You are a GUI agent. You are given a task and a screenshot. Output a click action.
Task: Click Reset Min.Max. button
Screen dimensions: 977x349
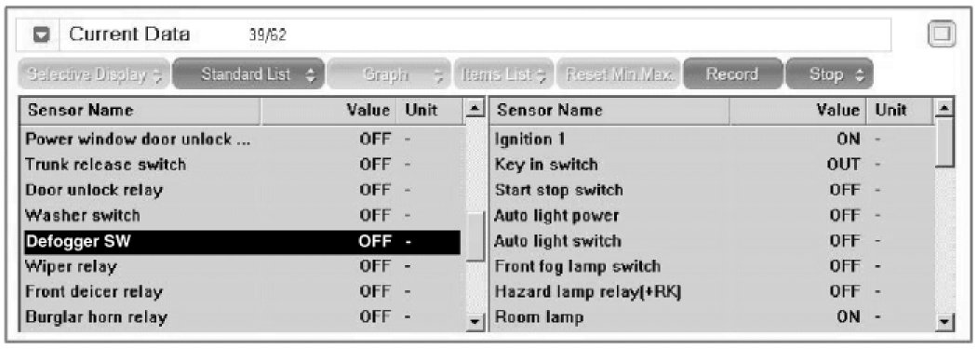point(619,74)
